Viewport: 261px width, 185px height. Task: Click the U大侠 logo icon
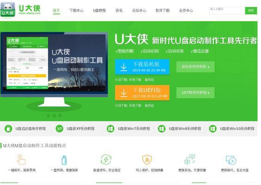8,10
